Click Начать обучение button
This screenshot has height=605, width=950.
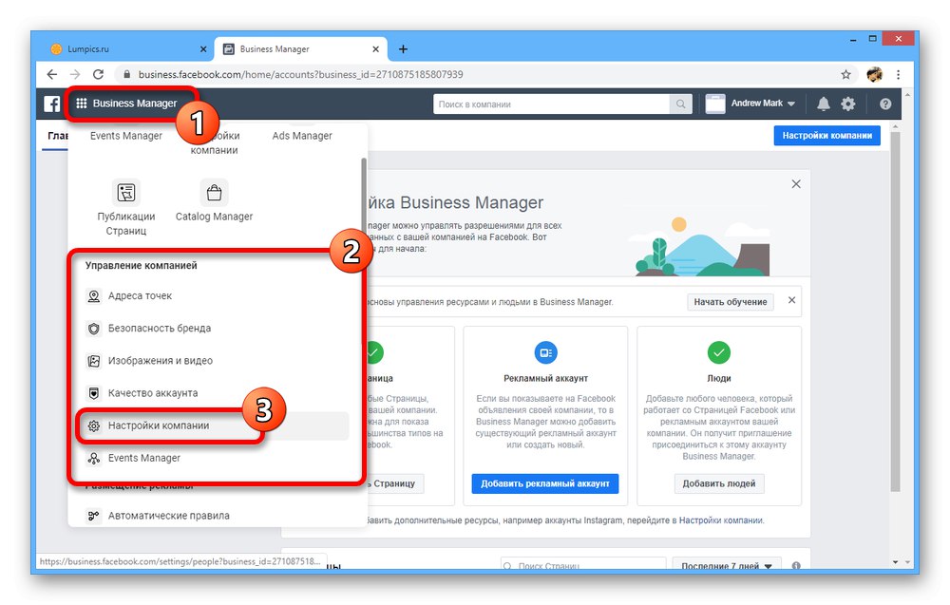[730, 302]
